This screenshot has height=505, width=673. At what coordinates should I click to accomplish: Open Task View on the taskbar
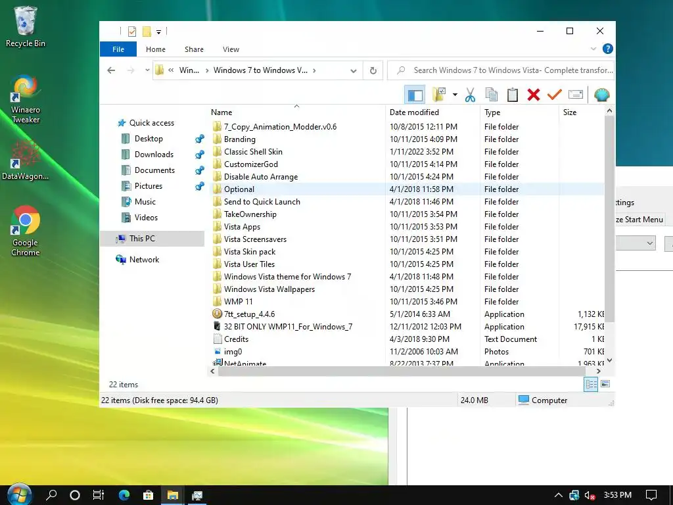99,495
